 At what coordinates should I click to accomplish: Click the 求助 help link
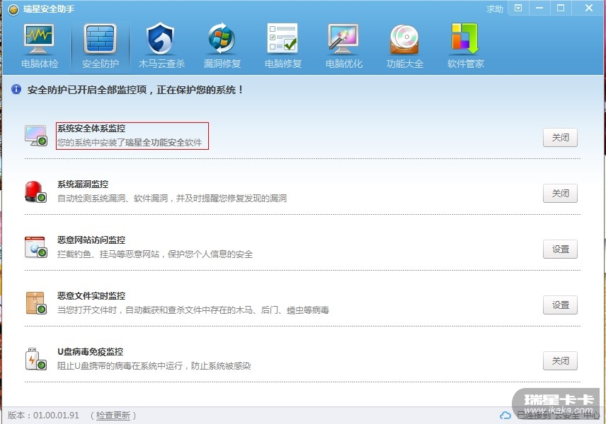coord(495,8)
